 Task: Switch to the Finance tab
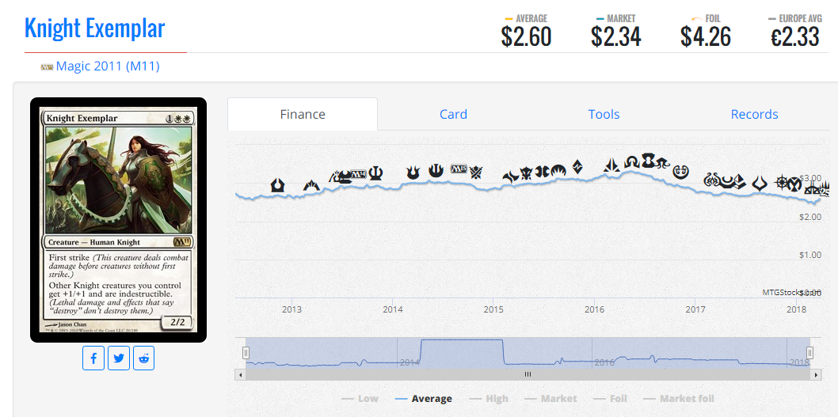303,114
